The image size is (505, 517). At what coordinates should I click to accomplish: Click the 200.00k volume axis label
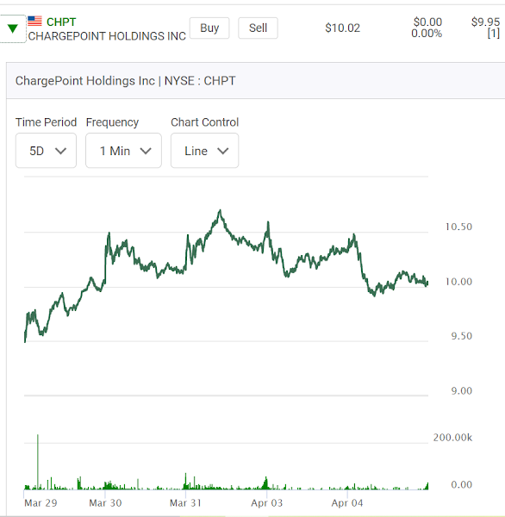pyautogui.click(x=452, y=438)
